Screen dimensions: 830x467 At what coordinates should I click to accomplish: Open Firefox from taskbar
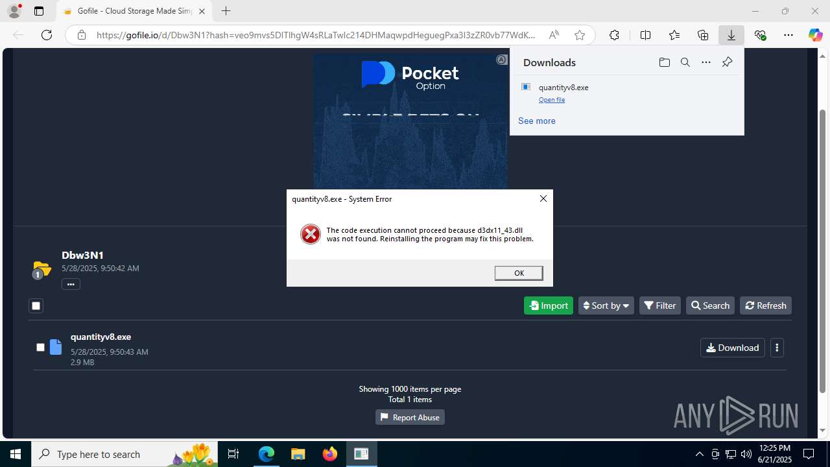coord(329,454)
